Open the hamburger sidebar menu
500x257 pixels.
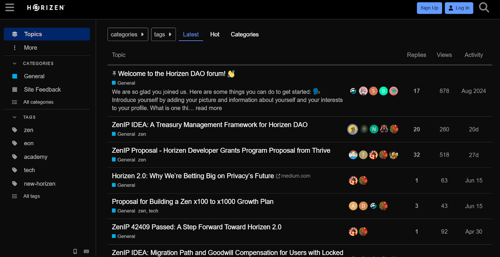click(x=10, y=8)
